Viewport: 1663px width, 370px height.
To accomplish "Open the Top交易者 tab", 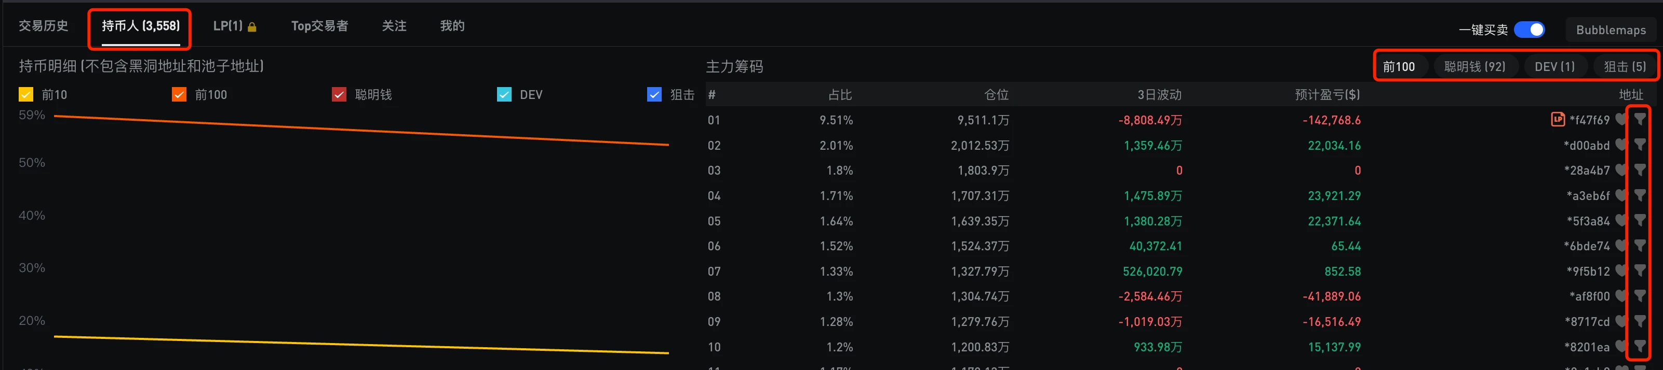I will click(319, 26).
